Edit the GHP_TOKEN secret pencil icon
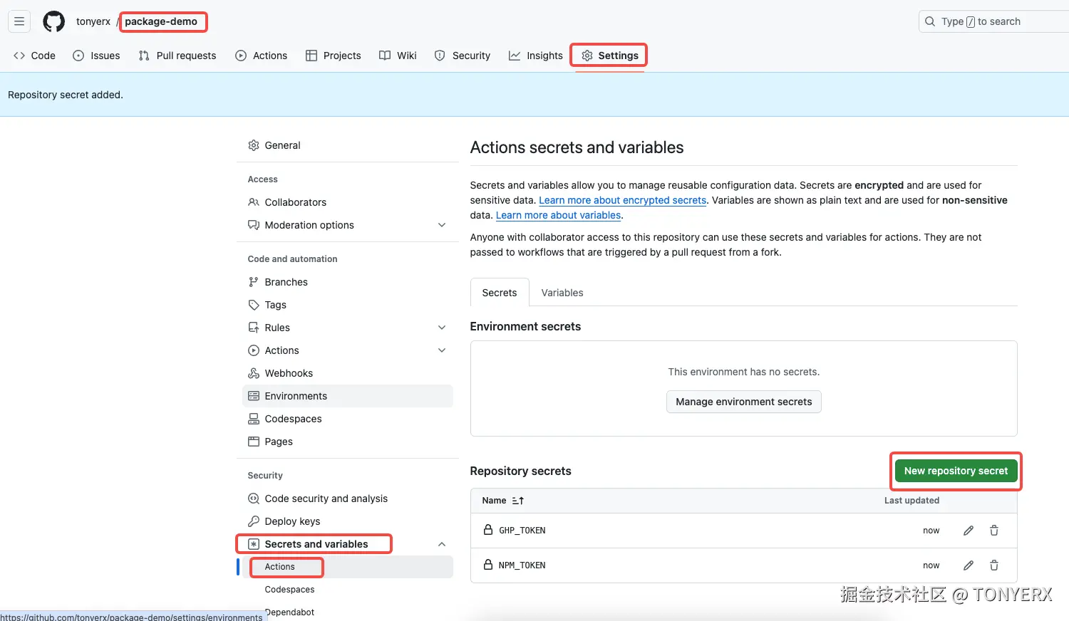The height and width of the screenshot is (621, 1069). (x=969, y=531)
